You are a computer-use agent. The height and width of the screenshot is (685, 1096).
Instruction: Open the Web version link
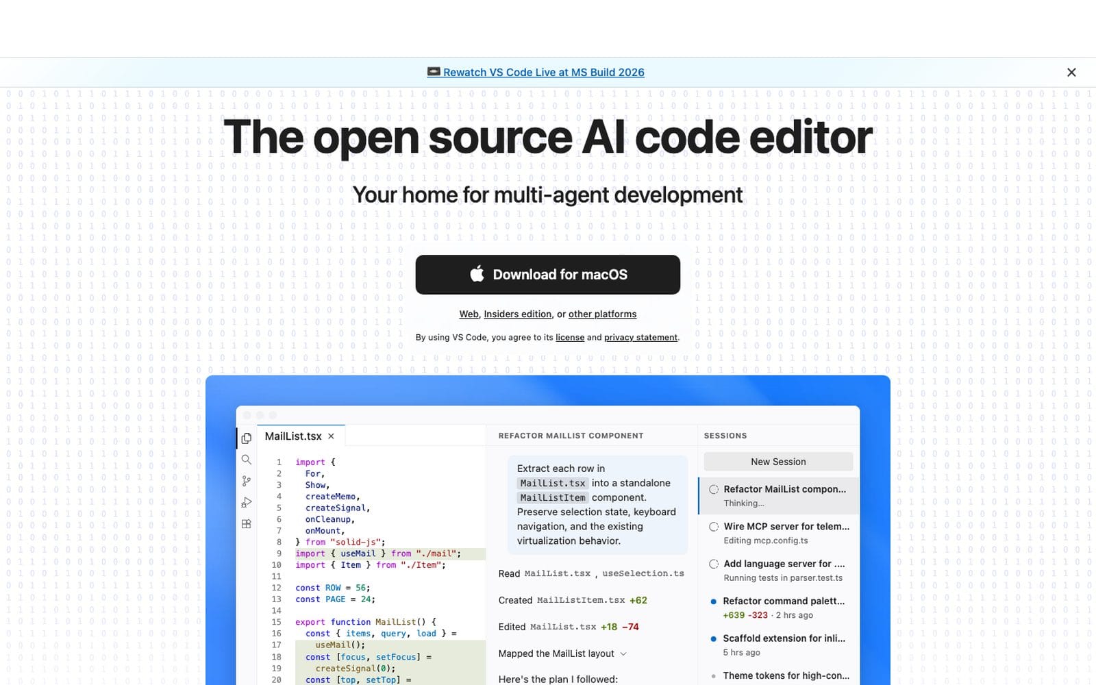tap(469, 314)
